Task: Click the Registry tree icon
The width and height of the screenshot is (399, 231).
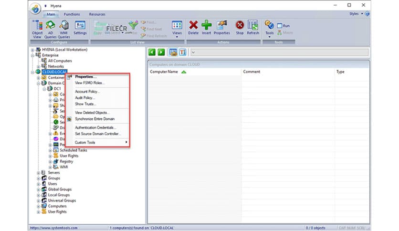Action: pyautogui.click(x=56, y=161)
